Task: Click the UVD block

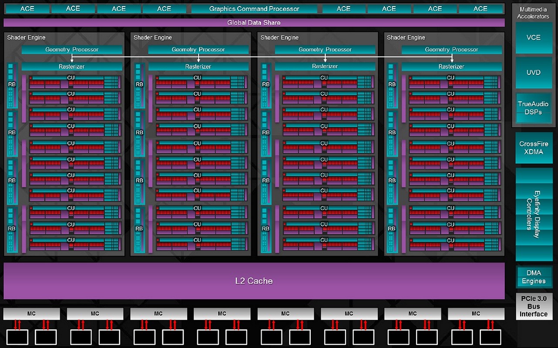Action: click(x=534, y=73)
